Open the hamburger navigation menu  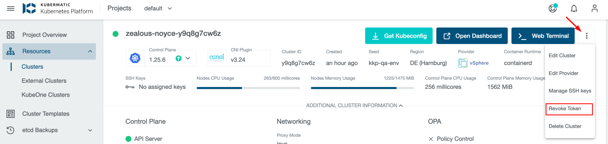point(11,8)
